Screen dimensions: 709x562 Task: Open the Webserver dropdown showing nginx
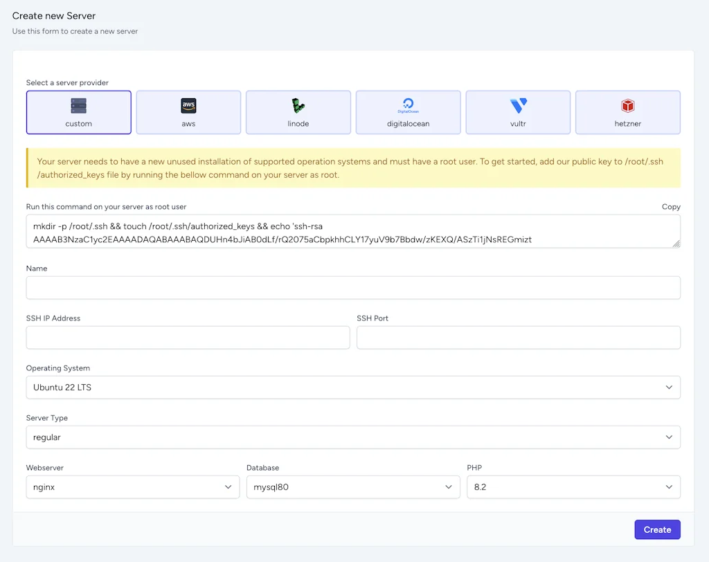click(132, 487)
